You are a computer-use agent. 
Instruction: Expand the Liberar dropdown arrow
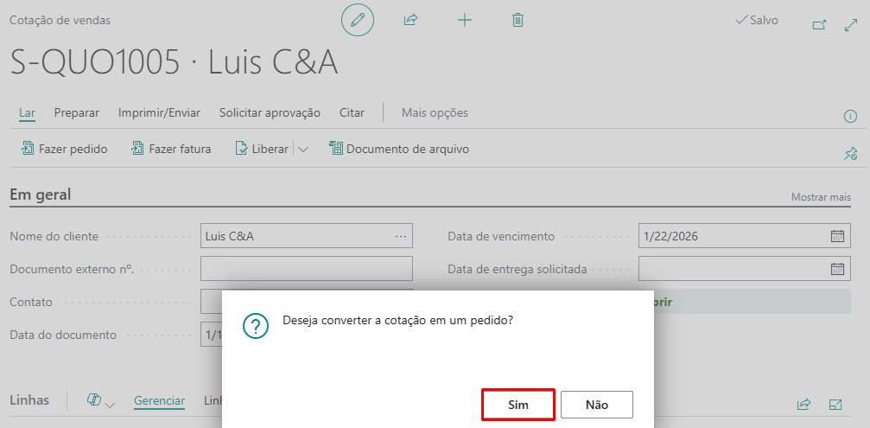click(303, 150)
